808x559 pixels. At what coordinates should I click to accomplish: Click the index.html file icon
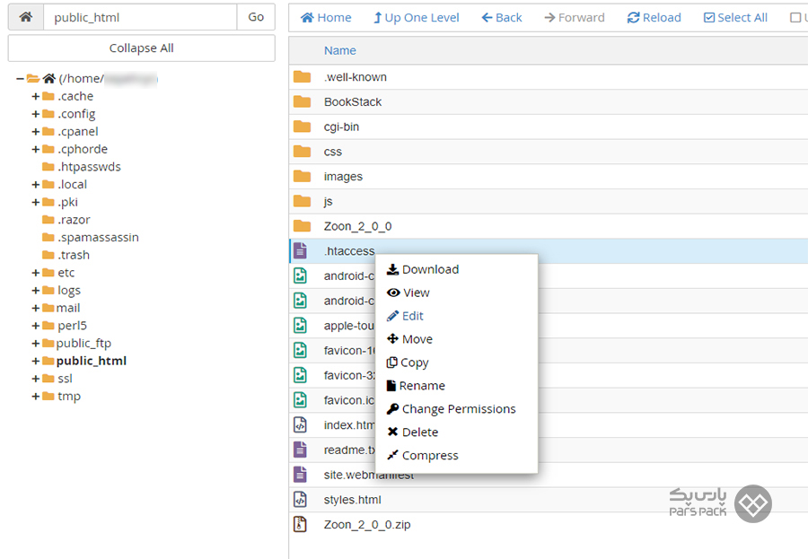click(x=300, y=425)
